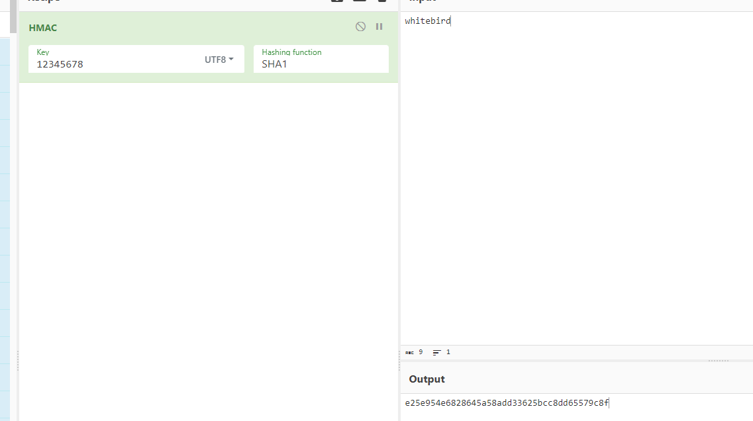Screen dimensions: 753x421
Task: Click the abc character-count icon below the input
Action: point(409,352)
